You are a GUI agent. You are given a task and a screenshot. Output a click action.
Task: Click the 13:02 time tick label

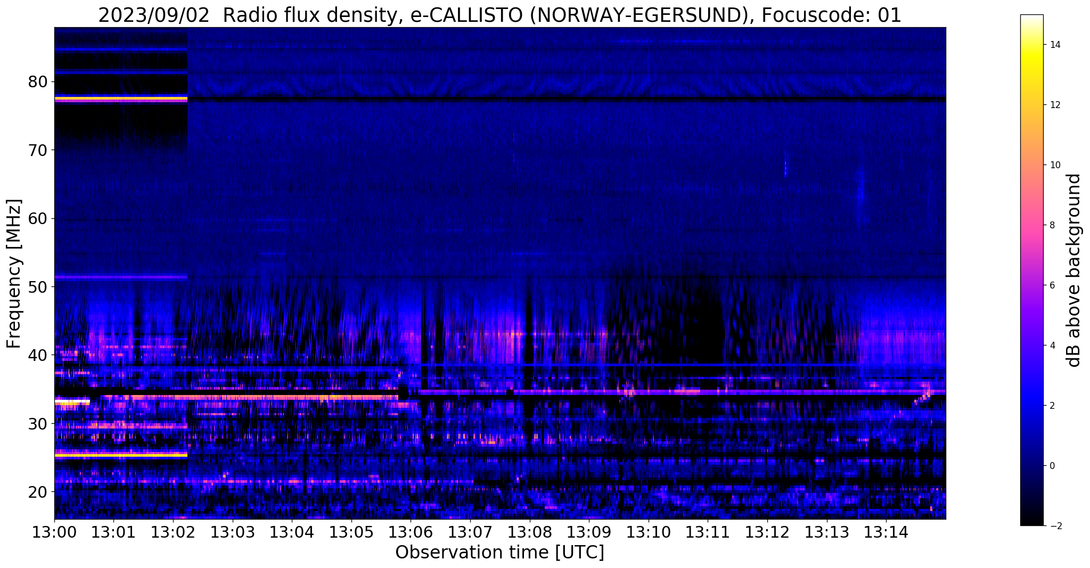pyautogui.click(x=173, y=532)
